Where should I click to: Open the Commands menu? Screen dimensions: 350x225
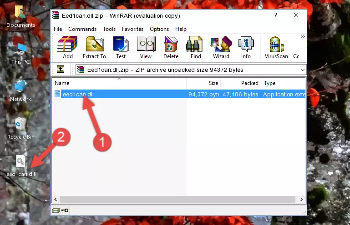tap(82, 29)
